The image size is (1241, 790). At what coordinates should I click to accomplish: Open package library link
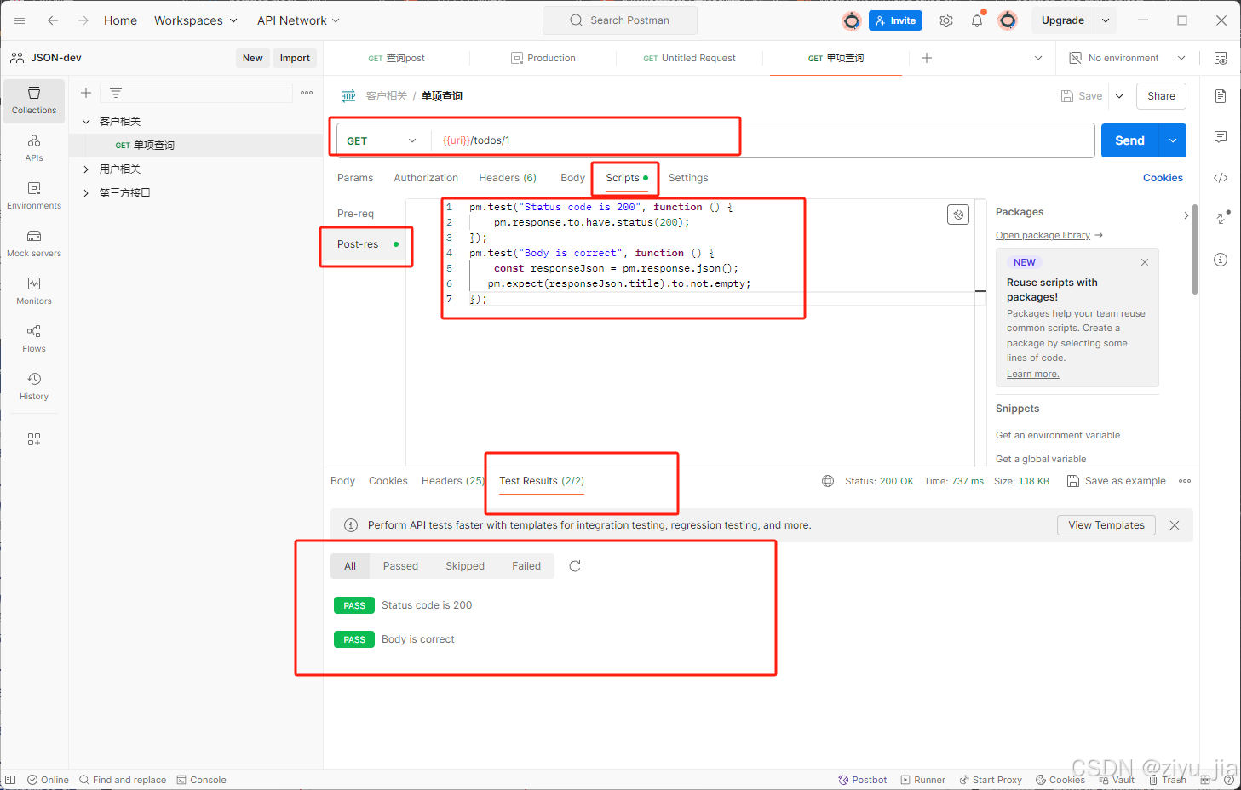(1043, 235)
